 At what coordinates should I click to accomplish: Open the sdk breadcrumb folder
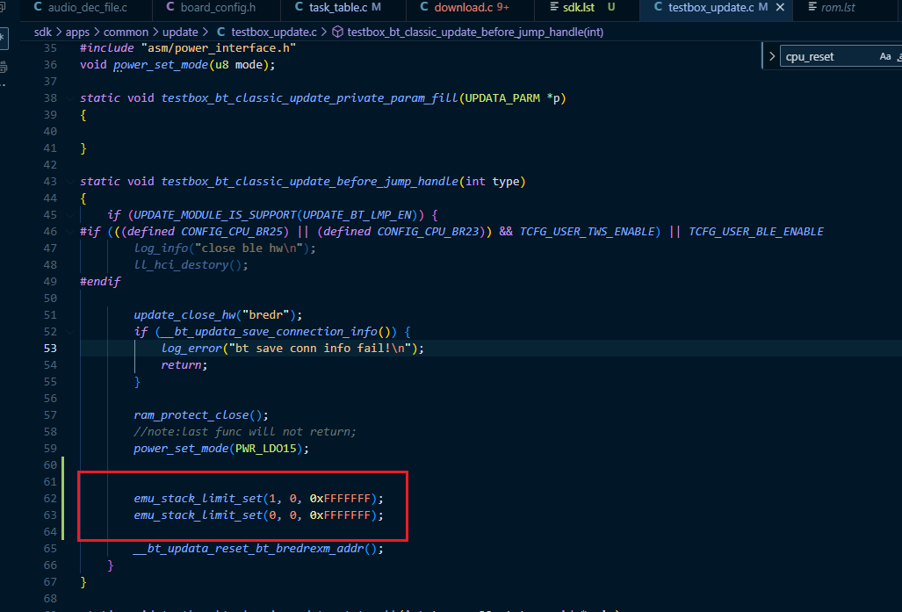point(42,32)
